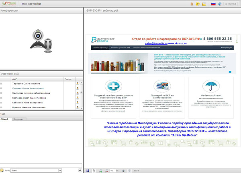
Task: Click the Выпускные работы logo in slide
Action: coord(102,39)
